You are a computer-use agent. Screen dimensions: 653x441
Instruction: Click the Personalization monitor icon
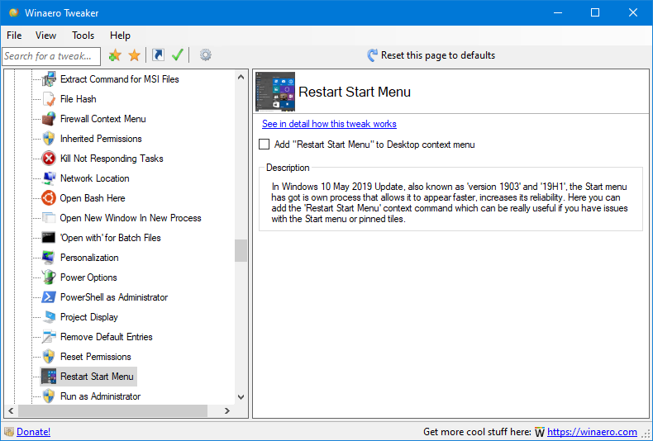(49, 258)
